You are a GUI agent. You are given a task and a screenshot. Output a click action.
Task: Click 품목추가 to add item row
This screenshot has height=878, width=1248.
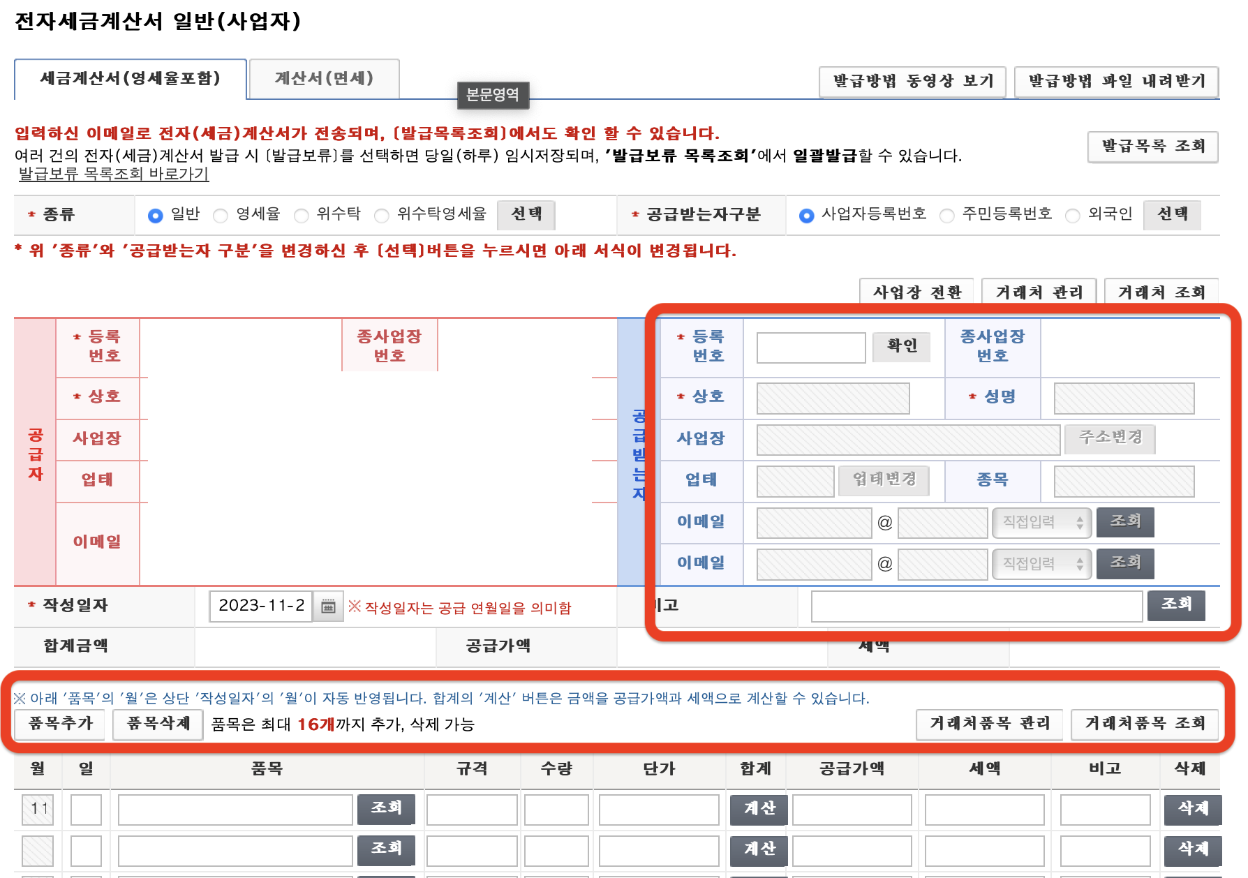point(59,724)
